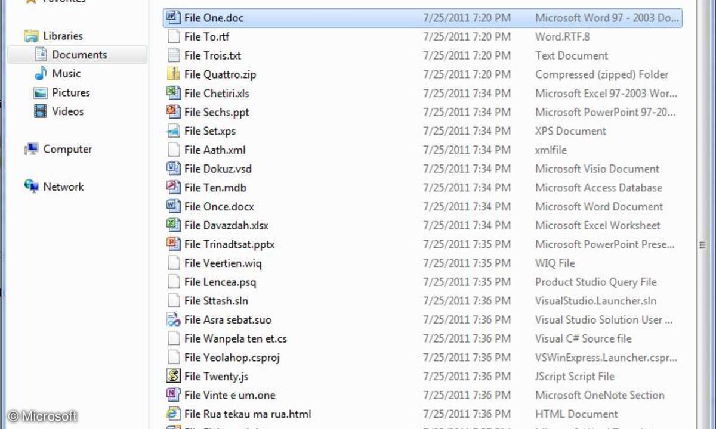Click the Pictures library icon

click(x=41, y=92)
